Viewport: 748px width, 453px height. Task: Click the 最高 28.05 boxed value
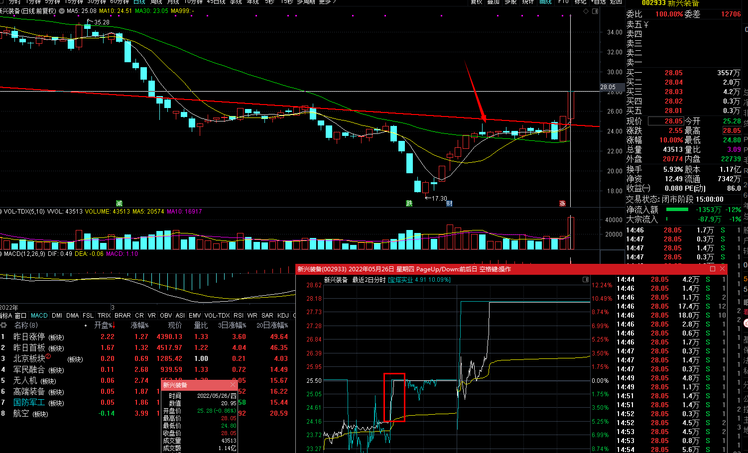click(x=732, y=130)
